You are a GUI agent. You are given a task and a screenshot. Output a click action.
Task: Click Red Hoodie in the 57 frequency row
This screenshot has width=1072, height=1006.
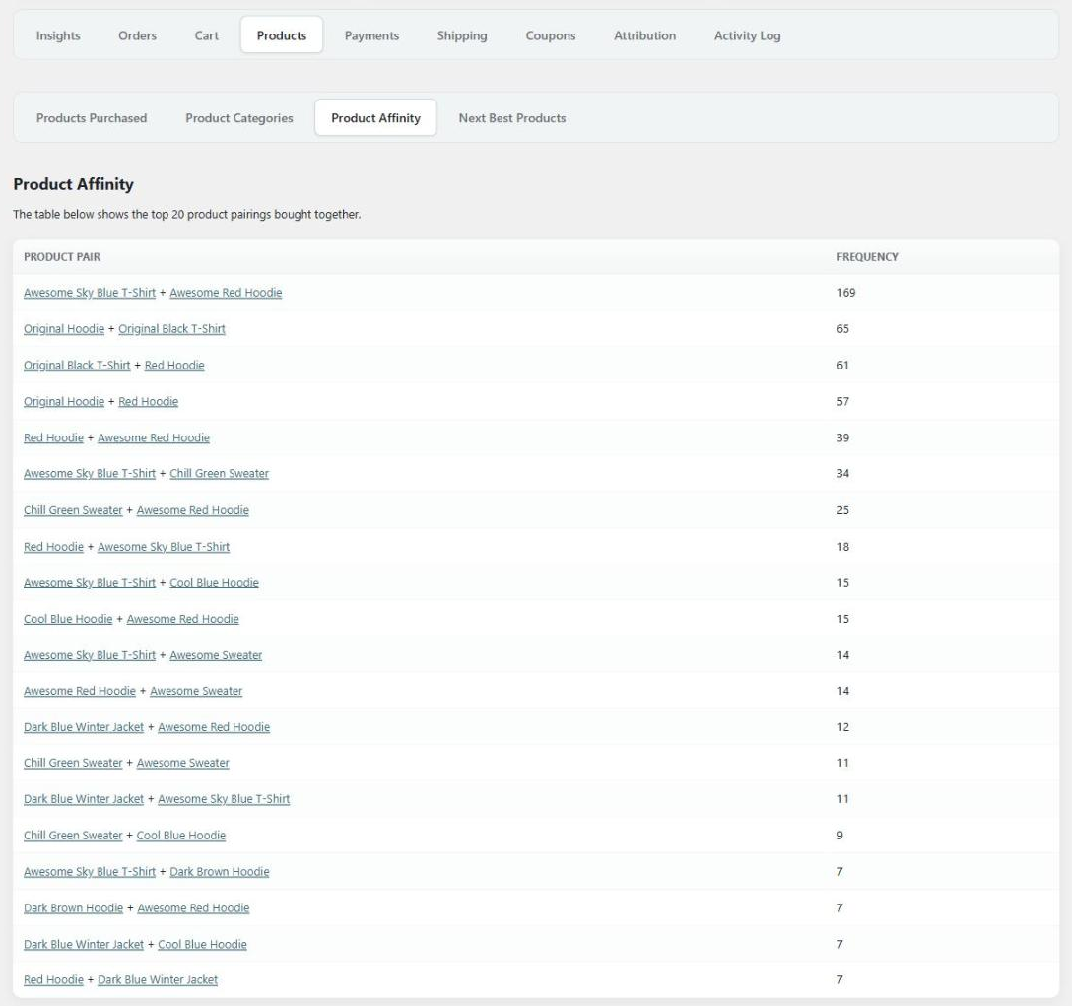coord(149,401)
